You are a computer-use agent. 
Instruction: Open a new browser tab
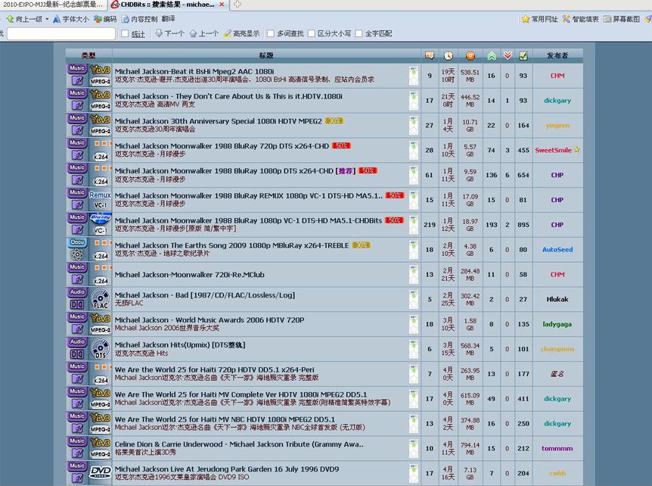click(x=237, y=5)
